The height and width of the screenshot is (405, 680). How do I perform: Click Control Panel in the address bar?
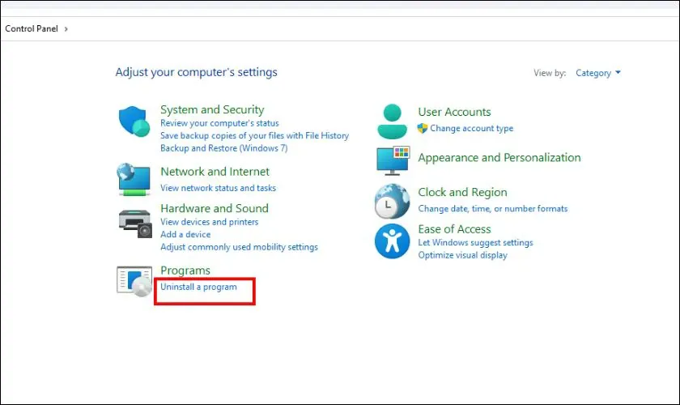31,29
